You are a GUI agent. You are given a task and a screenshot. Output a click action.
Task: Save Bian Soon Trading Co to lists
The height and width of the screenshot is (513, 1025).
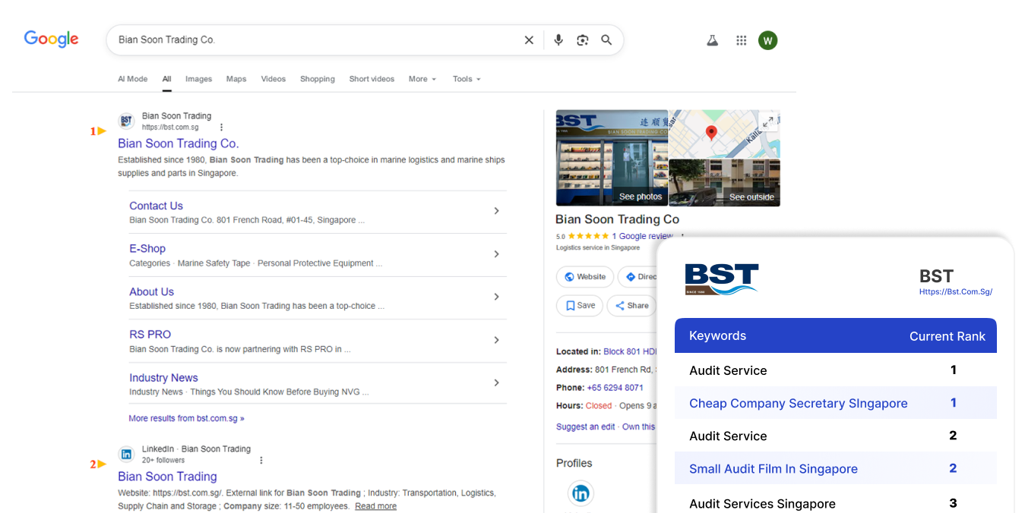tap(580, 306)
